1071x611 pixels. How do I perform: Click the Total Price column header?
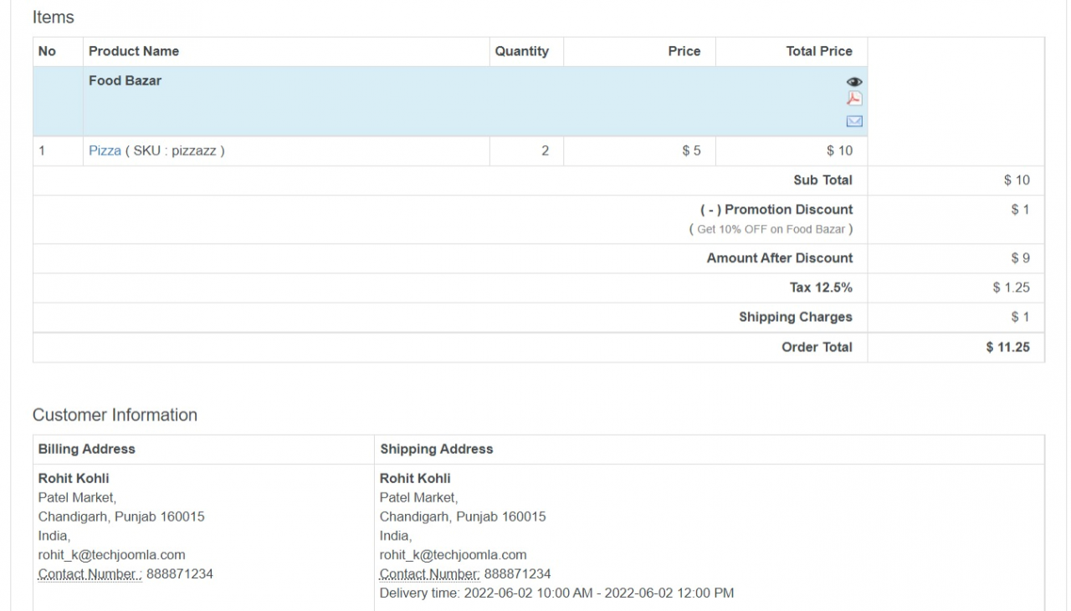pos(818,52)
